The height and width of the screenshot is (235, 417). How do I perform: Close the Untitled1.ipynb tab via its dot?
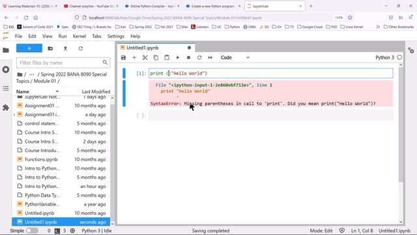click(189, 48)
